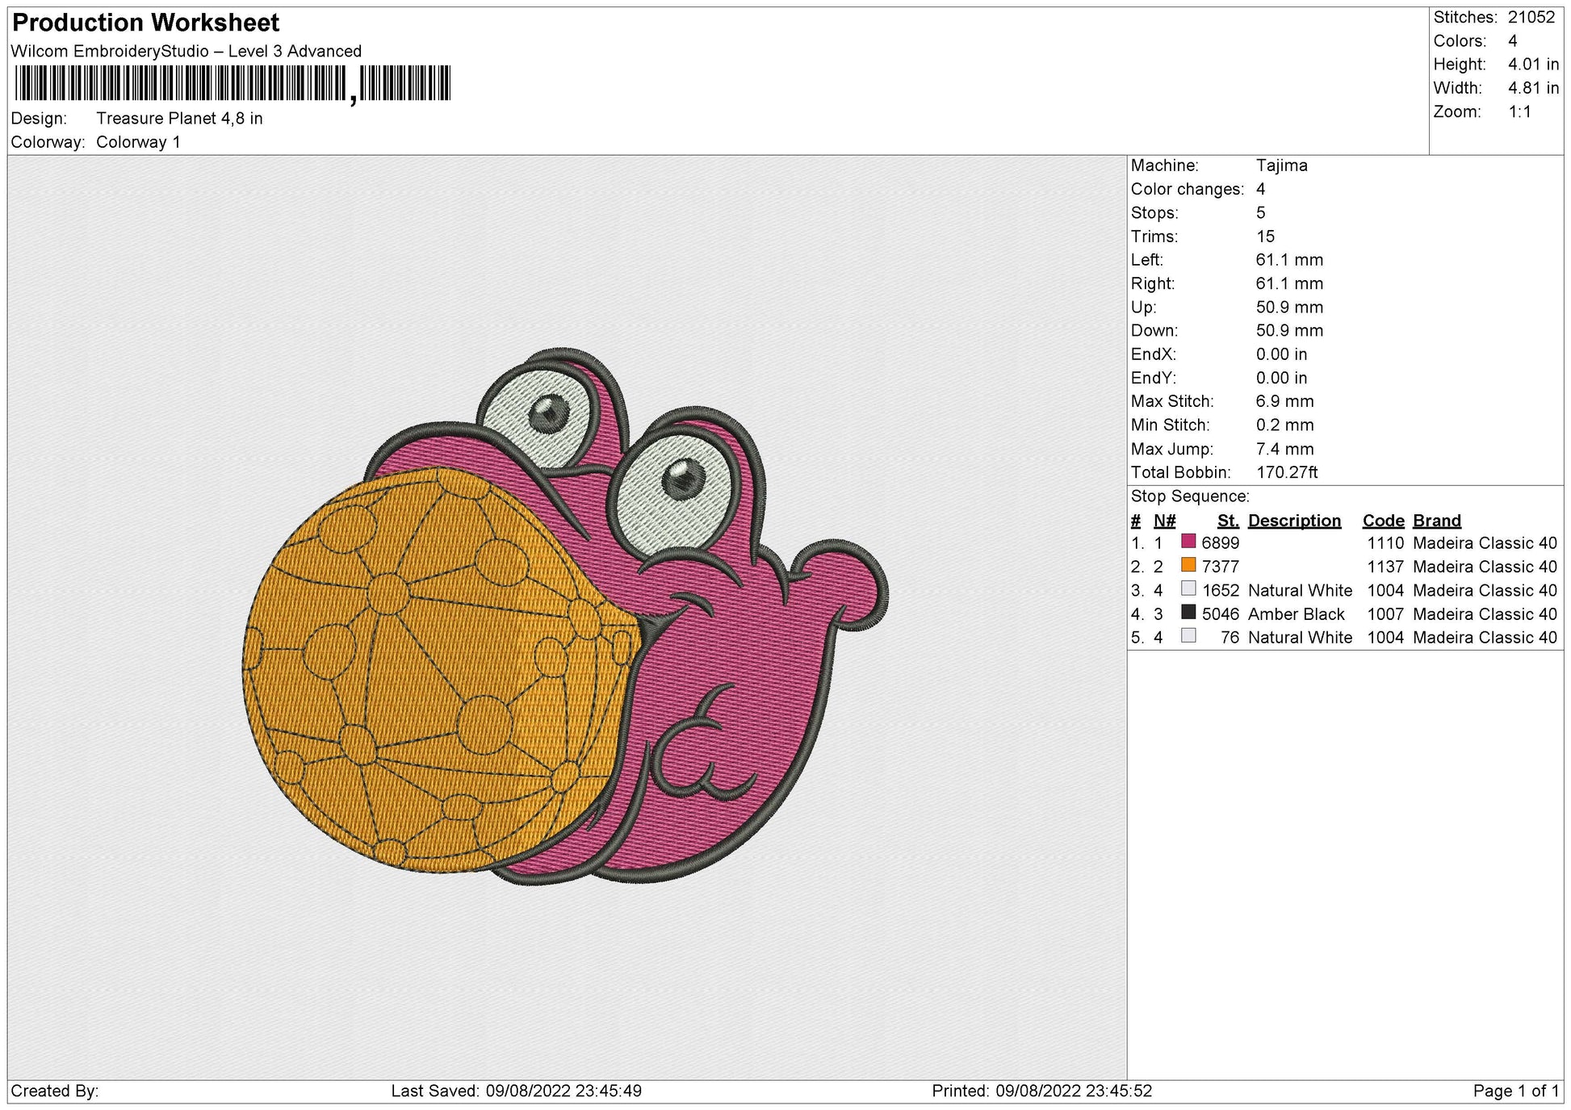Click the St. column header

tap(1228, 521)
